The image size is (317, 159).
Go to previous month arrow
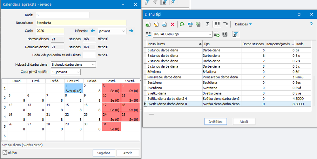pyautogui.click(x=93, y=31)
